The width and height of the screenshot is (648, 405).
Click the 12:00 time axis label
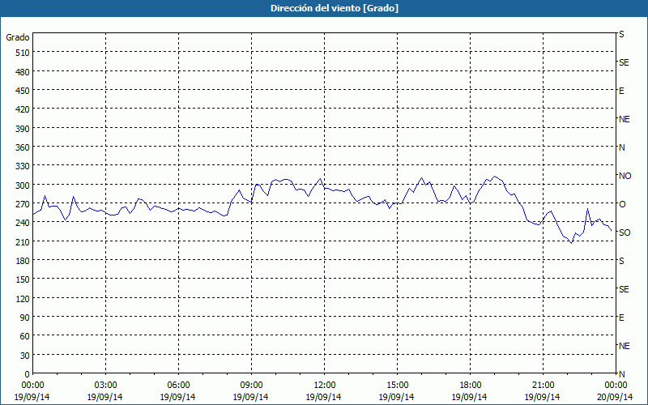pyautogui.click(x=325, y=386)
